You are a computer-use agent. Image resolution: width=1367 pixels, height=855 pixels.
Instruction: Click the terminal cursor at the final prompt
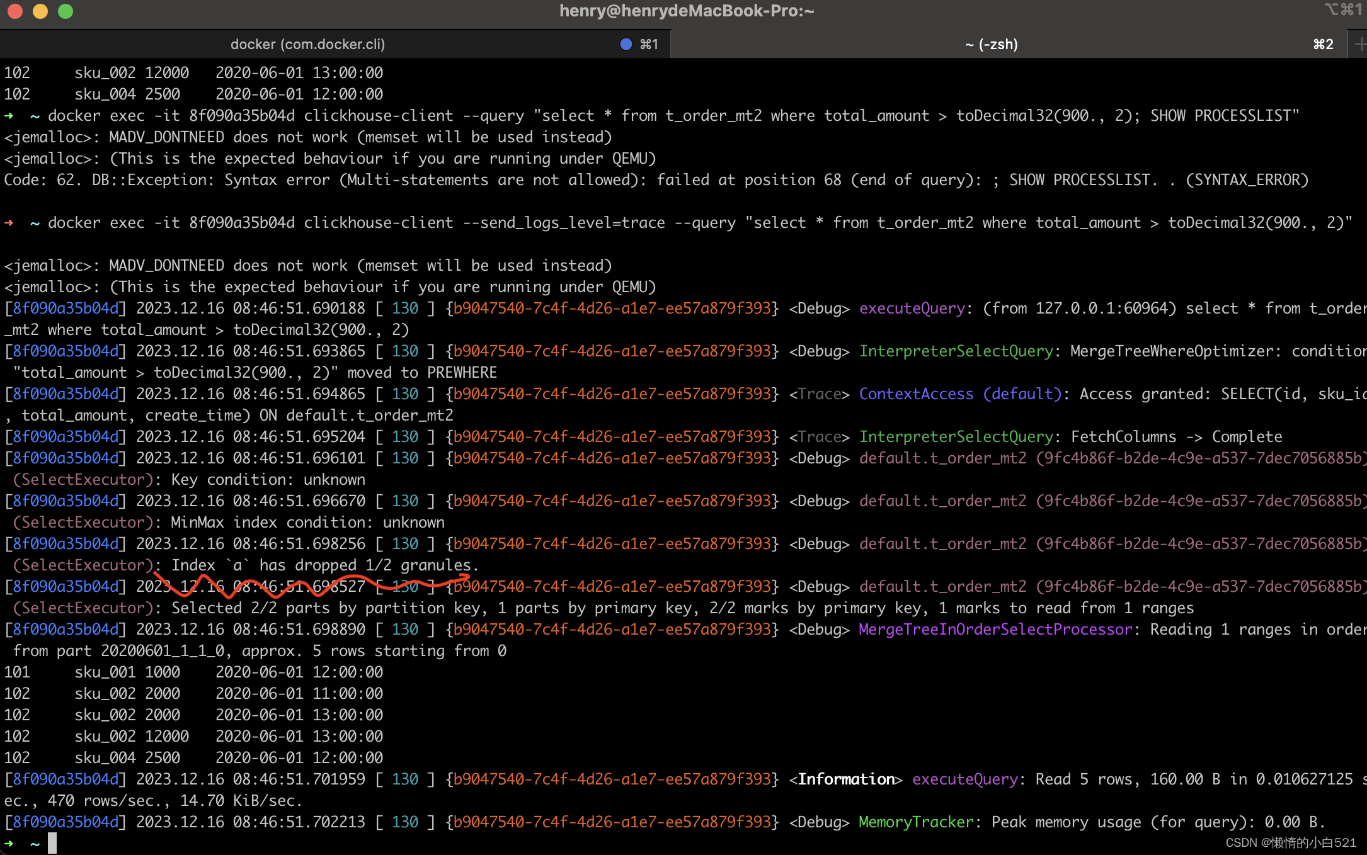tap(52, 843)
